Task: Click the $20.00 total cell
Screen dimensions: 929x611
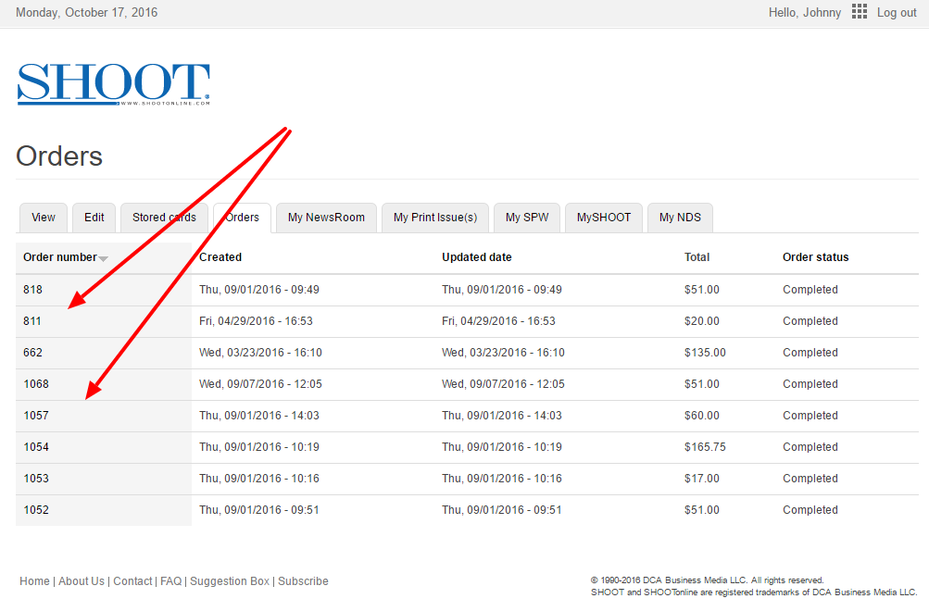Action: point(702,321)
